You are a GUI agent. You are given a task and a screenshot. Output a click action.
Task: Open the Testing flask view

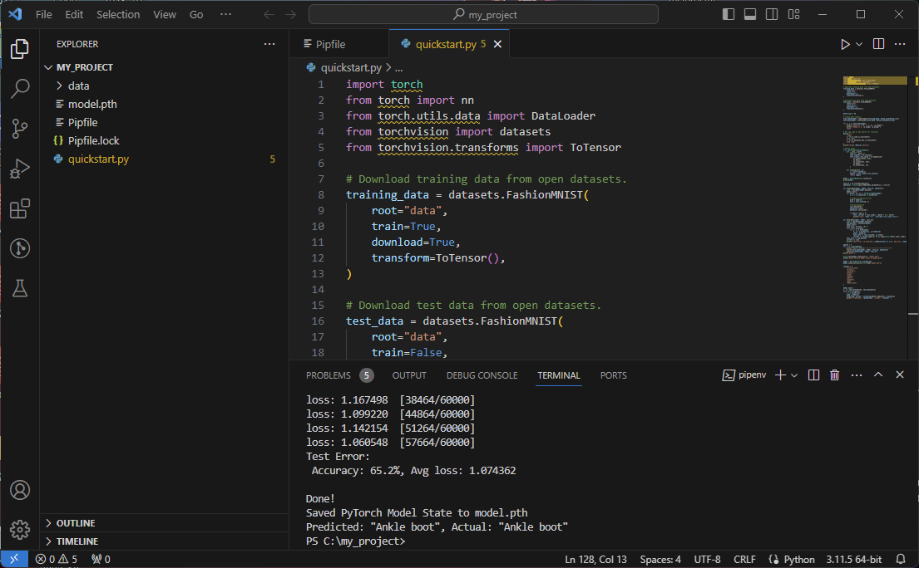[20, 288]
